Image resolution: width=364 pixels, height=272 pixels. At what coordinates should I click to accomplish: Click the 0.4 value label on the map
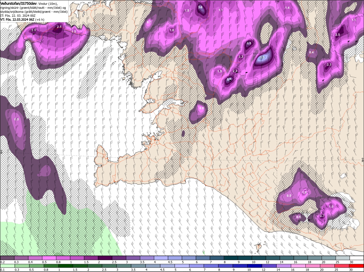point(311,52)
